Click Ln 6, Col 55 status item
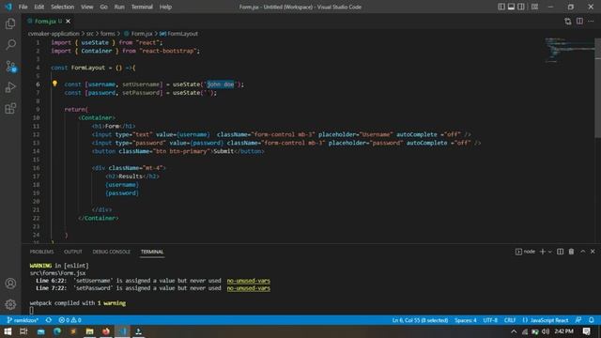Viewport: 601px width, 338px height. click(x=420, y=320)
